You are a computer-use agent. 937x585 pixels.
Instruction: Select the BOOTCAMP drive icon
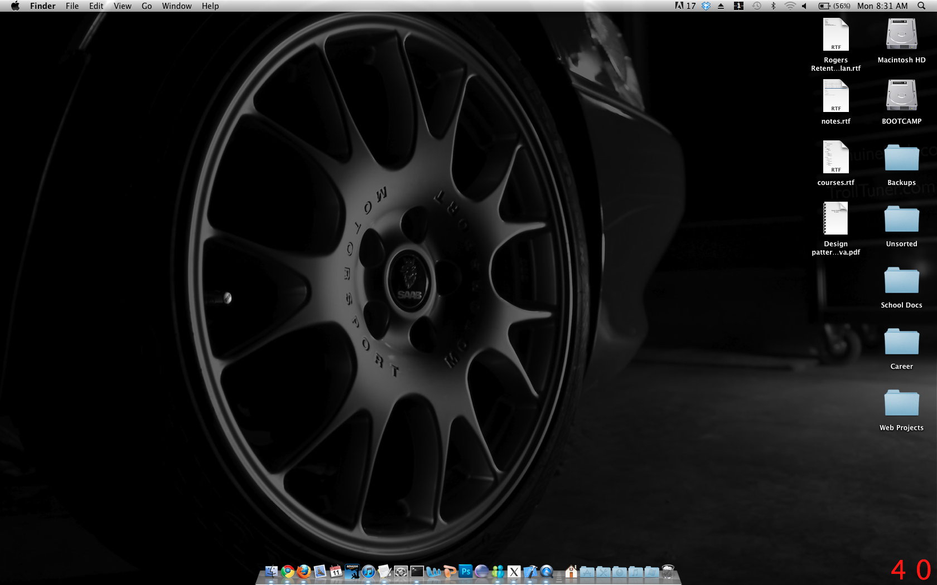tap(901, 96)
